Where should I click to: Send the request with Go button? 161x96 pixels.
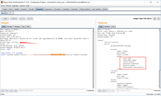pos(5,19)
